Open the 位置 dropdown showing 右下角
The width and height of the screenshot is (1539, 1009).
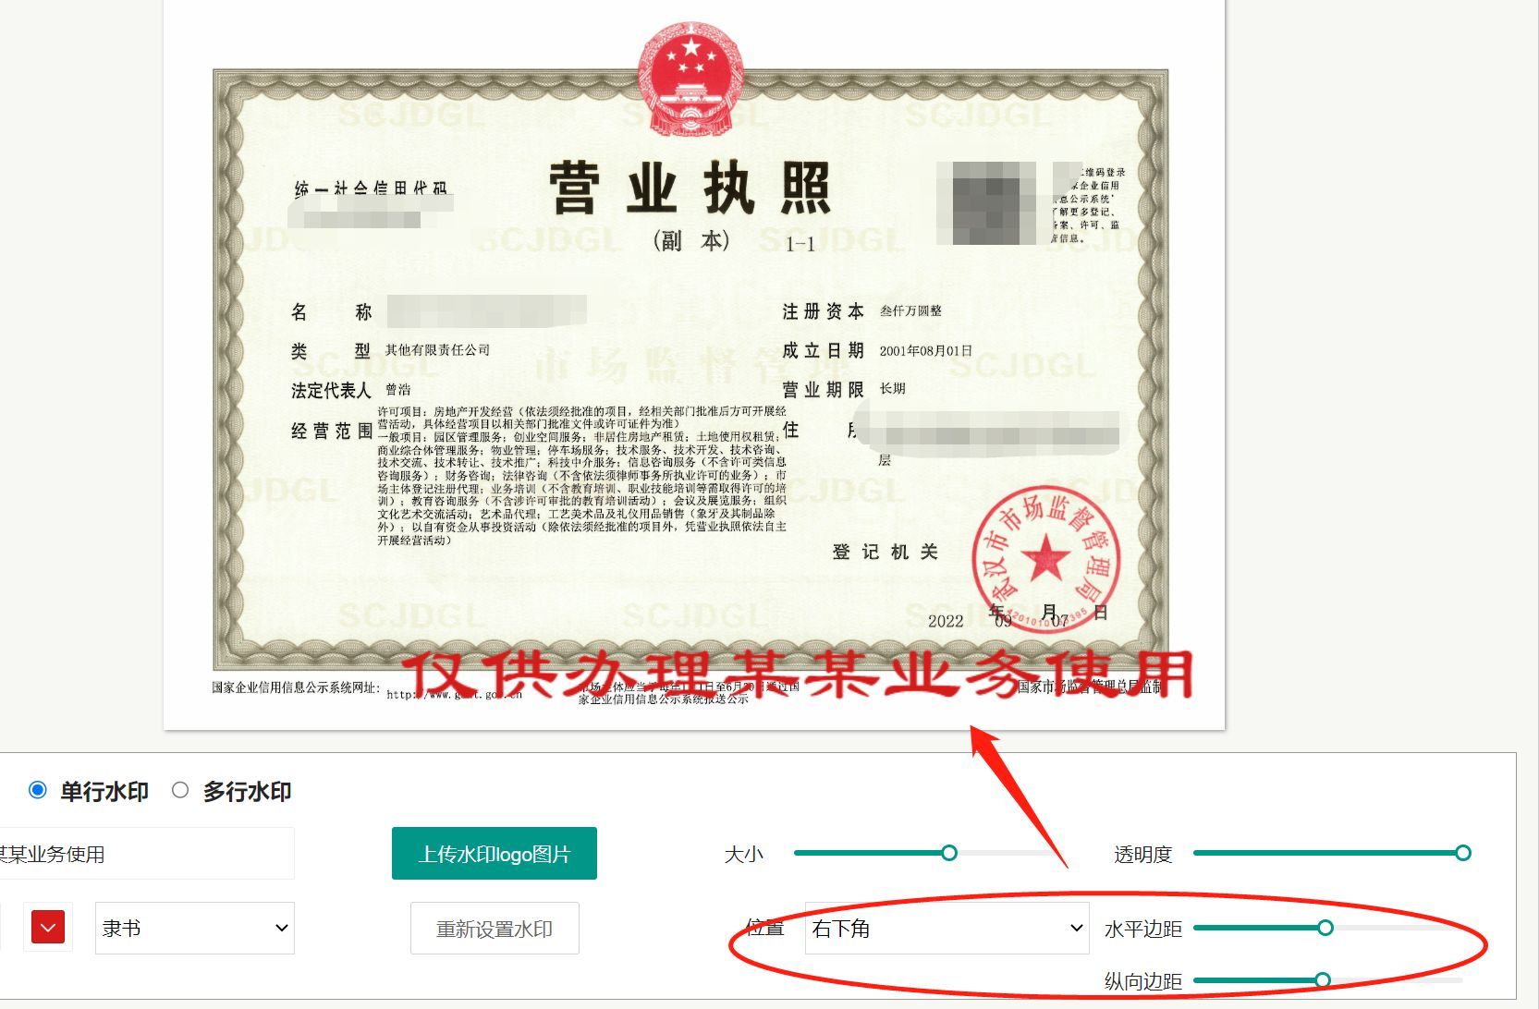[x=946, y=928]
